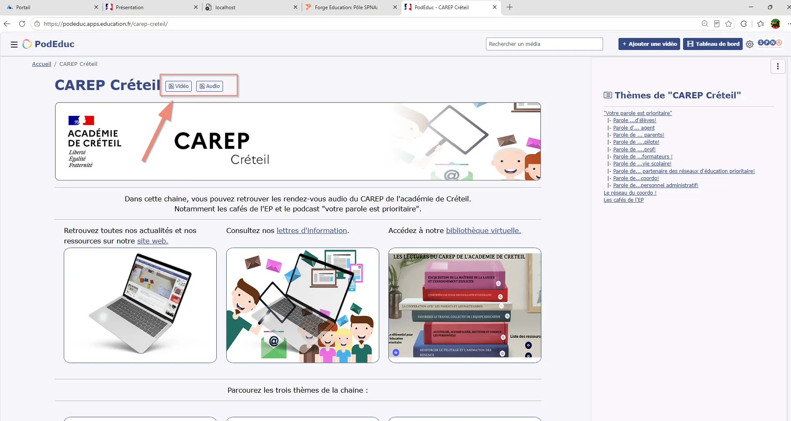791x421 pixels.
Task: Reload the page with refresh icon
Action: click(22, 24)
